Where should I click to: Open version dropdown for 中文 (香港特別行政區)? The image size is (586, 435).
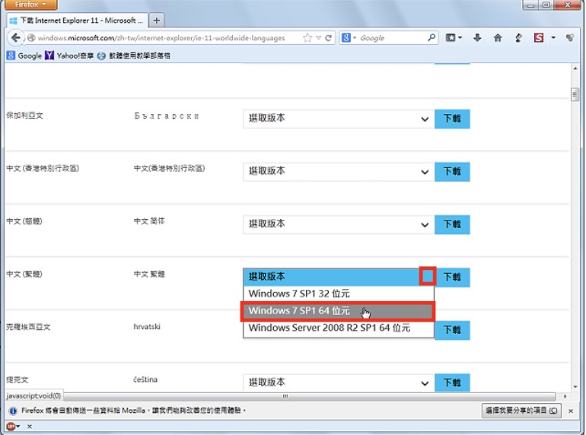(339, 172)
